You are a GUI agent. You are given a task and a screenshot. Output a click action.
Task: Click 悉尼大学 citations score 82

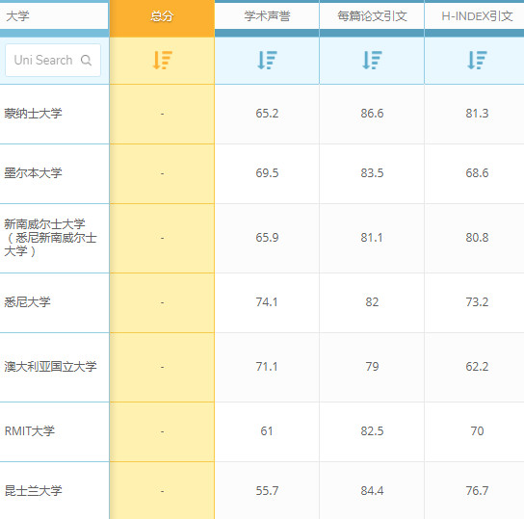tap(372, 302)
